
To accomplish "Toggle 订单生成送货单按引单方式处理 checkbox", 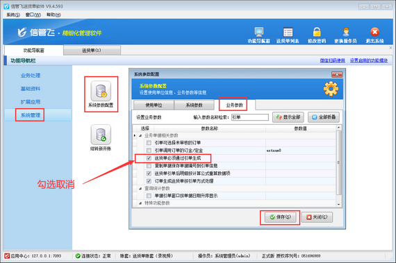I will pyautogui.click(x=149, y=181).
